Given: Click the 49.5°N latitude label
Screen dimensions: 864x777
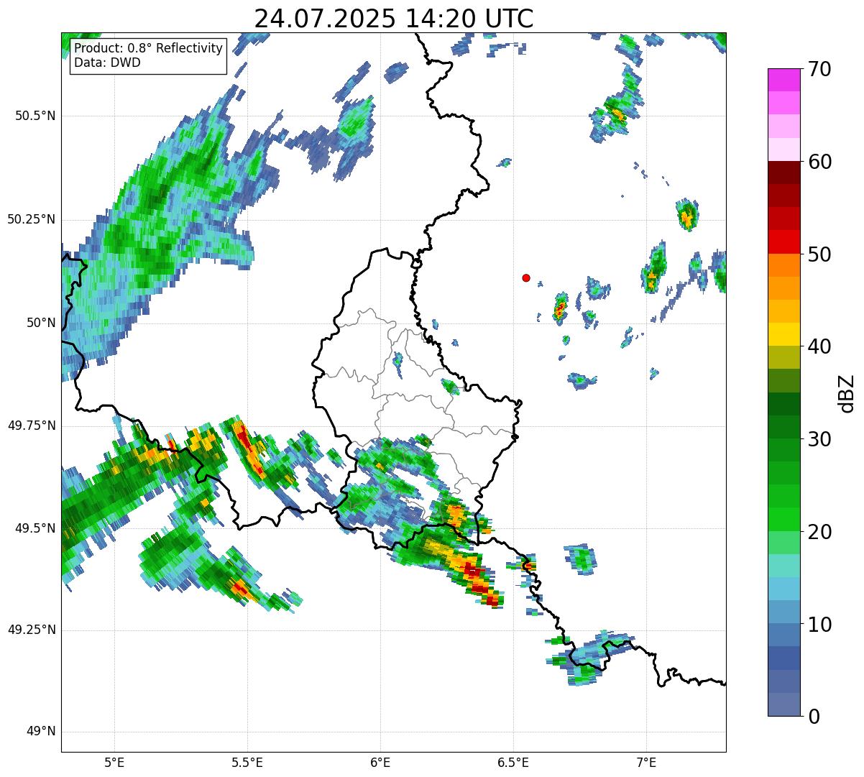Looking at the screenshot, I should point(35,528).
